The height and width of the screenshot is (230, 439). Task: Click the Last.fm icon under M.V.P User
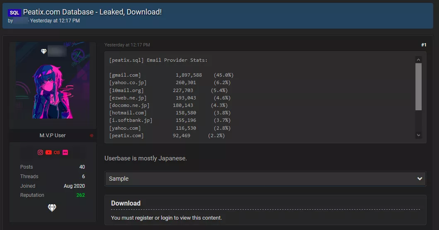pyautogui.click(x=57, y=153)
